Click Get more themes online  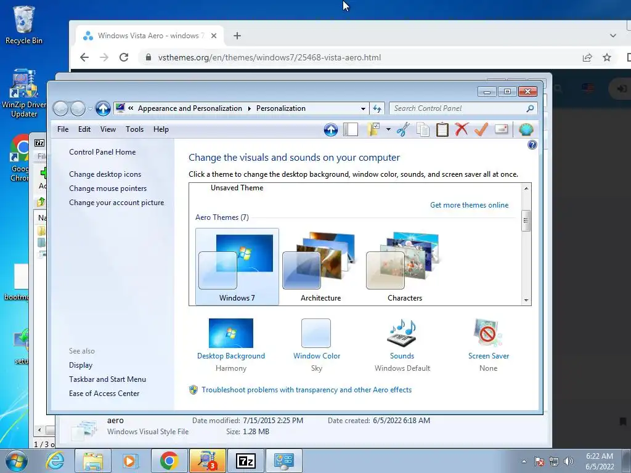[469, 205]
